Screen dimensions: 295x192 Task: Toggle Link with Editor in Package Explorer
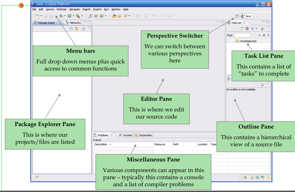tap(76, 29)
